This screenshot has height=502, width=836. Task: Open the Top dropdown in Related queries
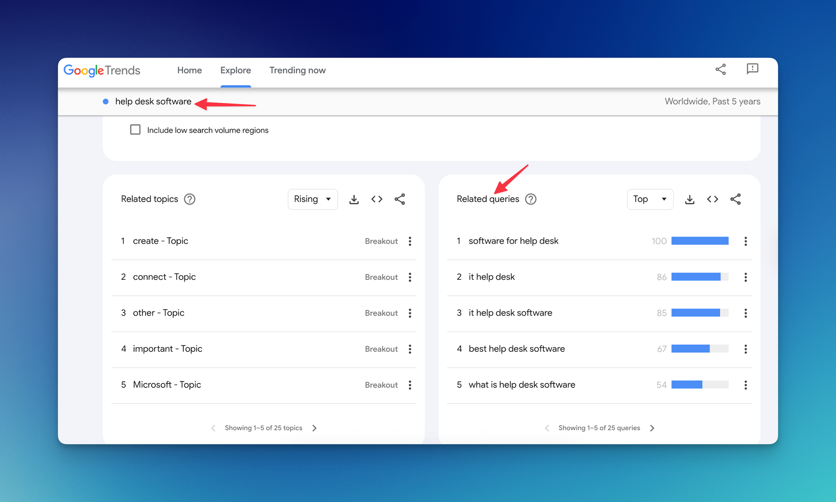pos(650,199)
